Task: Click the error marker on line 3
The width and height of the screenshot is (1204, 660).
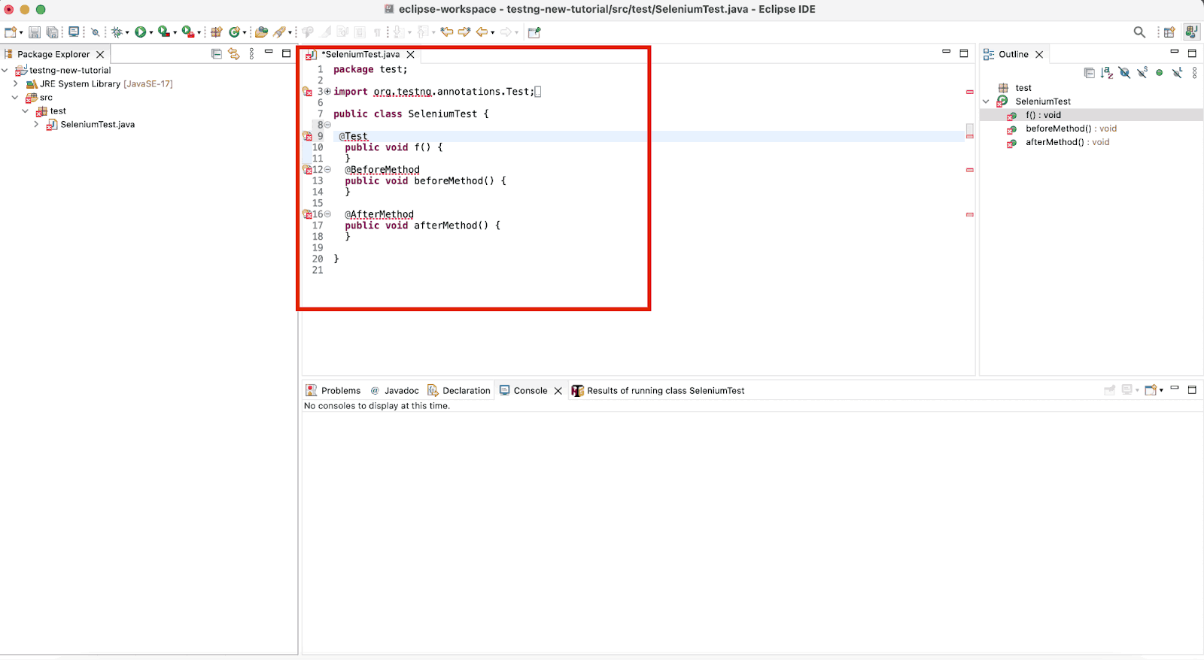Action: [307, 92]
